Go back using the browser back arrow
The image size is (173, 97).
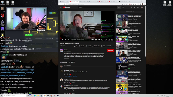click(60, 4)
